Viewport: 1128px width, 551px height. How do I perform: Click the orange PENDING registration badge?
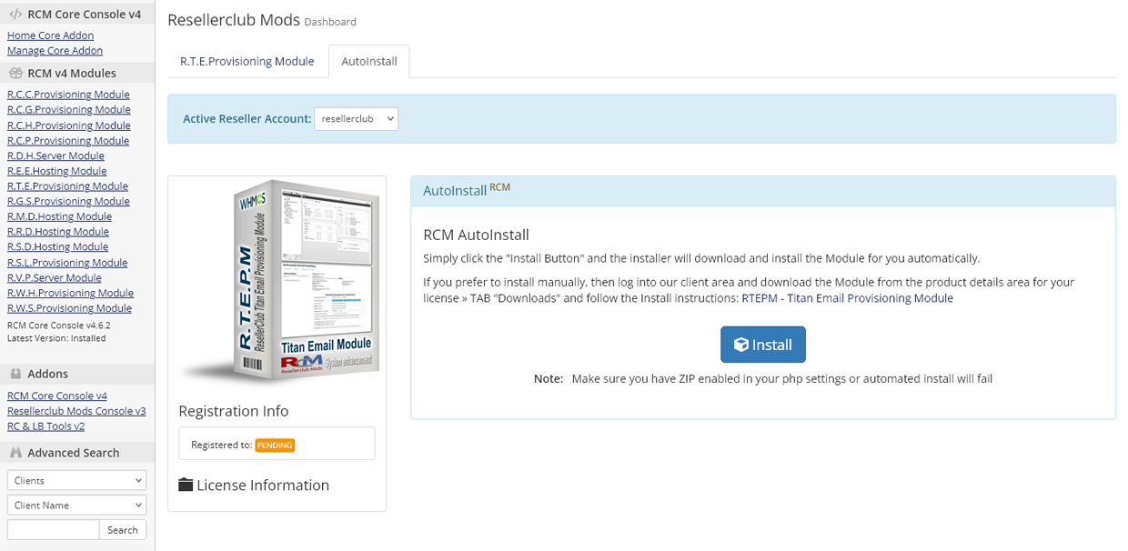[275, 446]
